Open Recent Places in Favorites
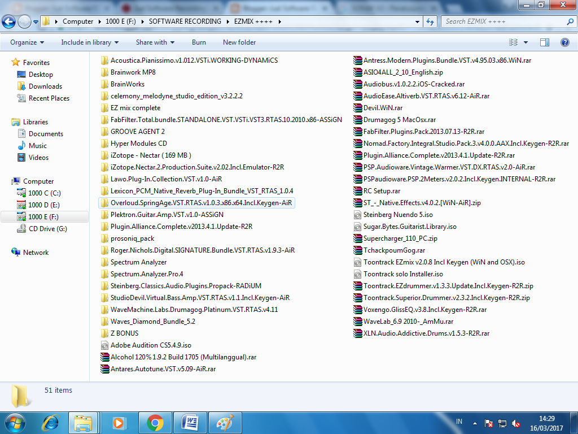The width and height of the screenshot is (578, 434). 49,98
